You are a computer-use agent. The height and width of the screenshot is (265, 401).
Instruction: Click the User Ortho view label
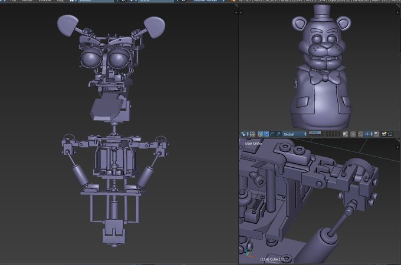253,144
